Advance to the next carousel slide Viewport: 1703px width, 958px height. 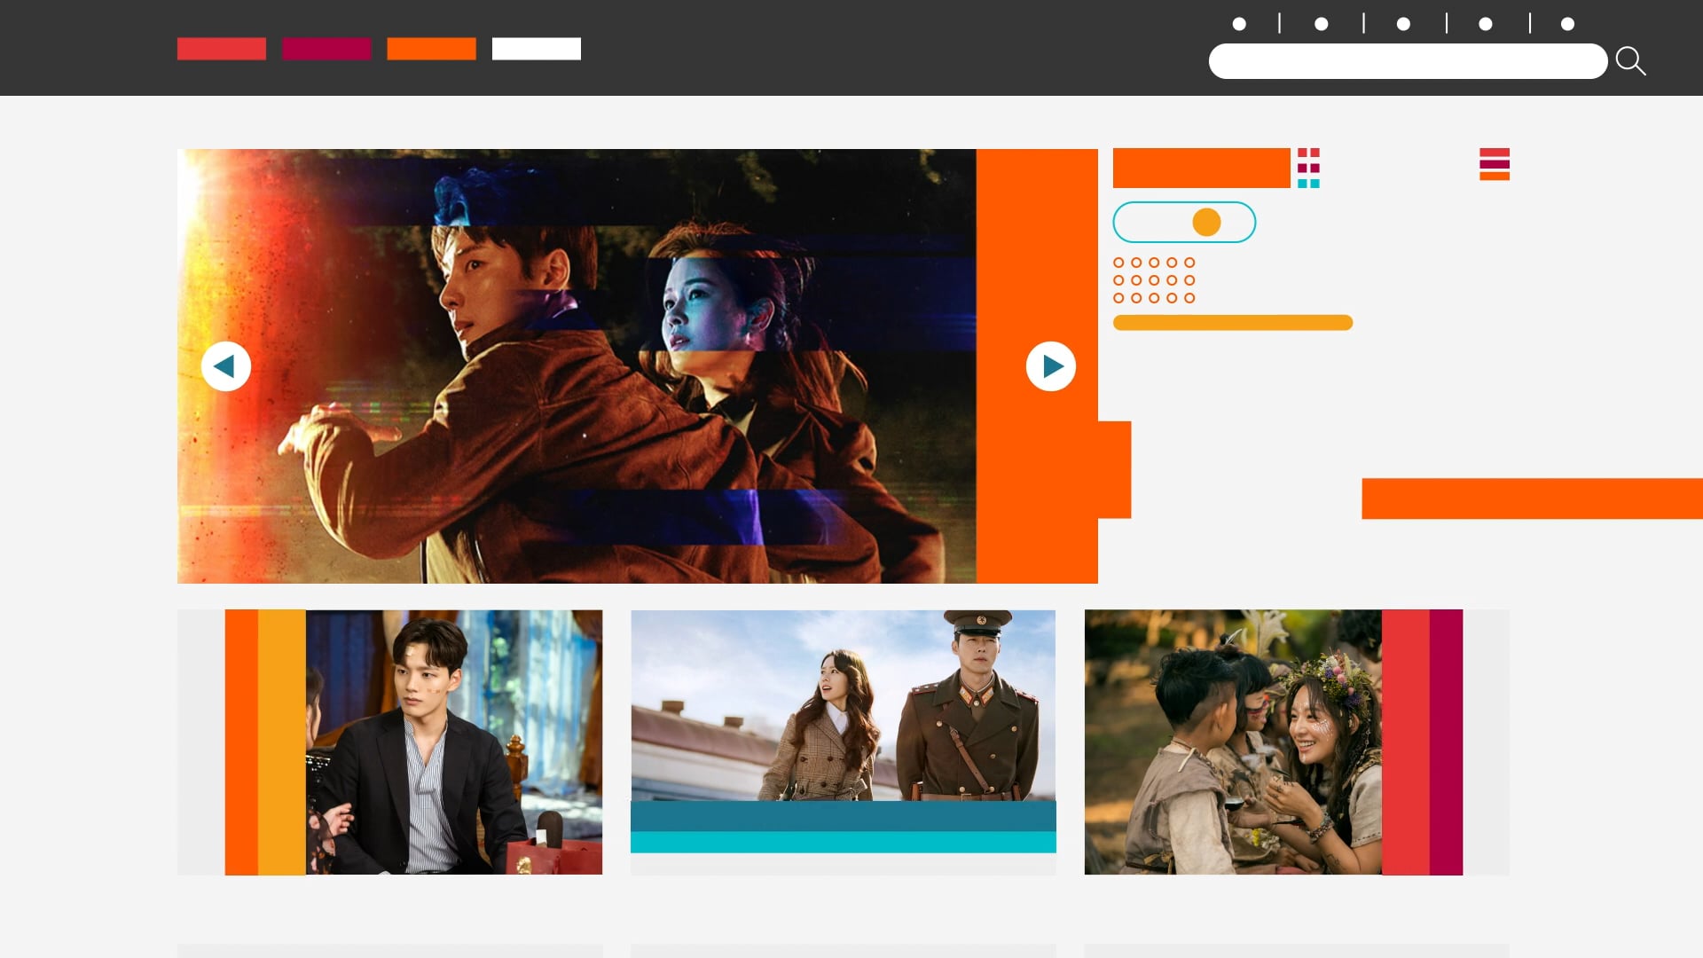click(1051, 366)
